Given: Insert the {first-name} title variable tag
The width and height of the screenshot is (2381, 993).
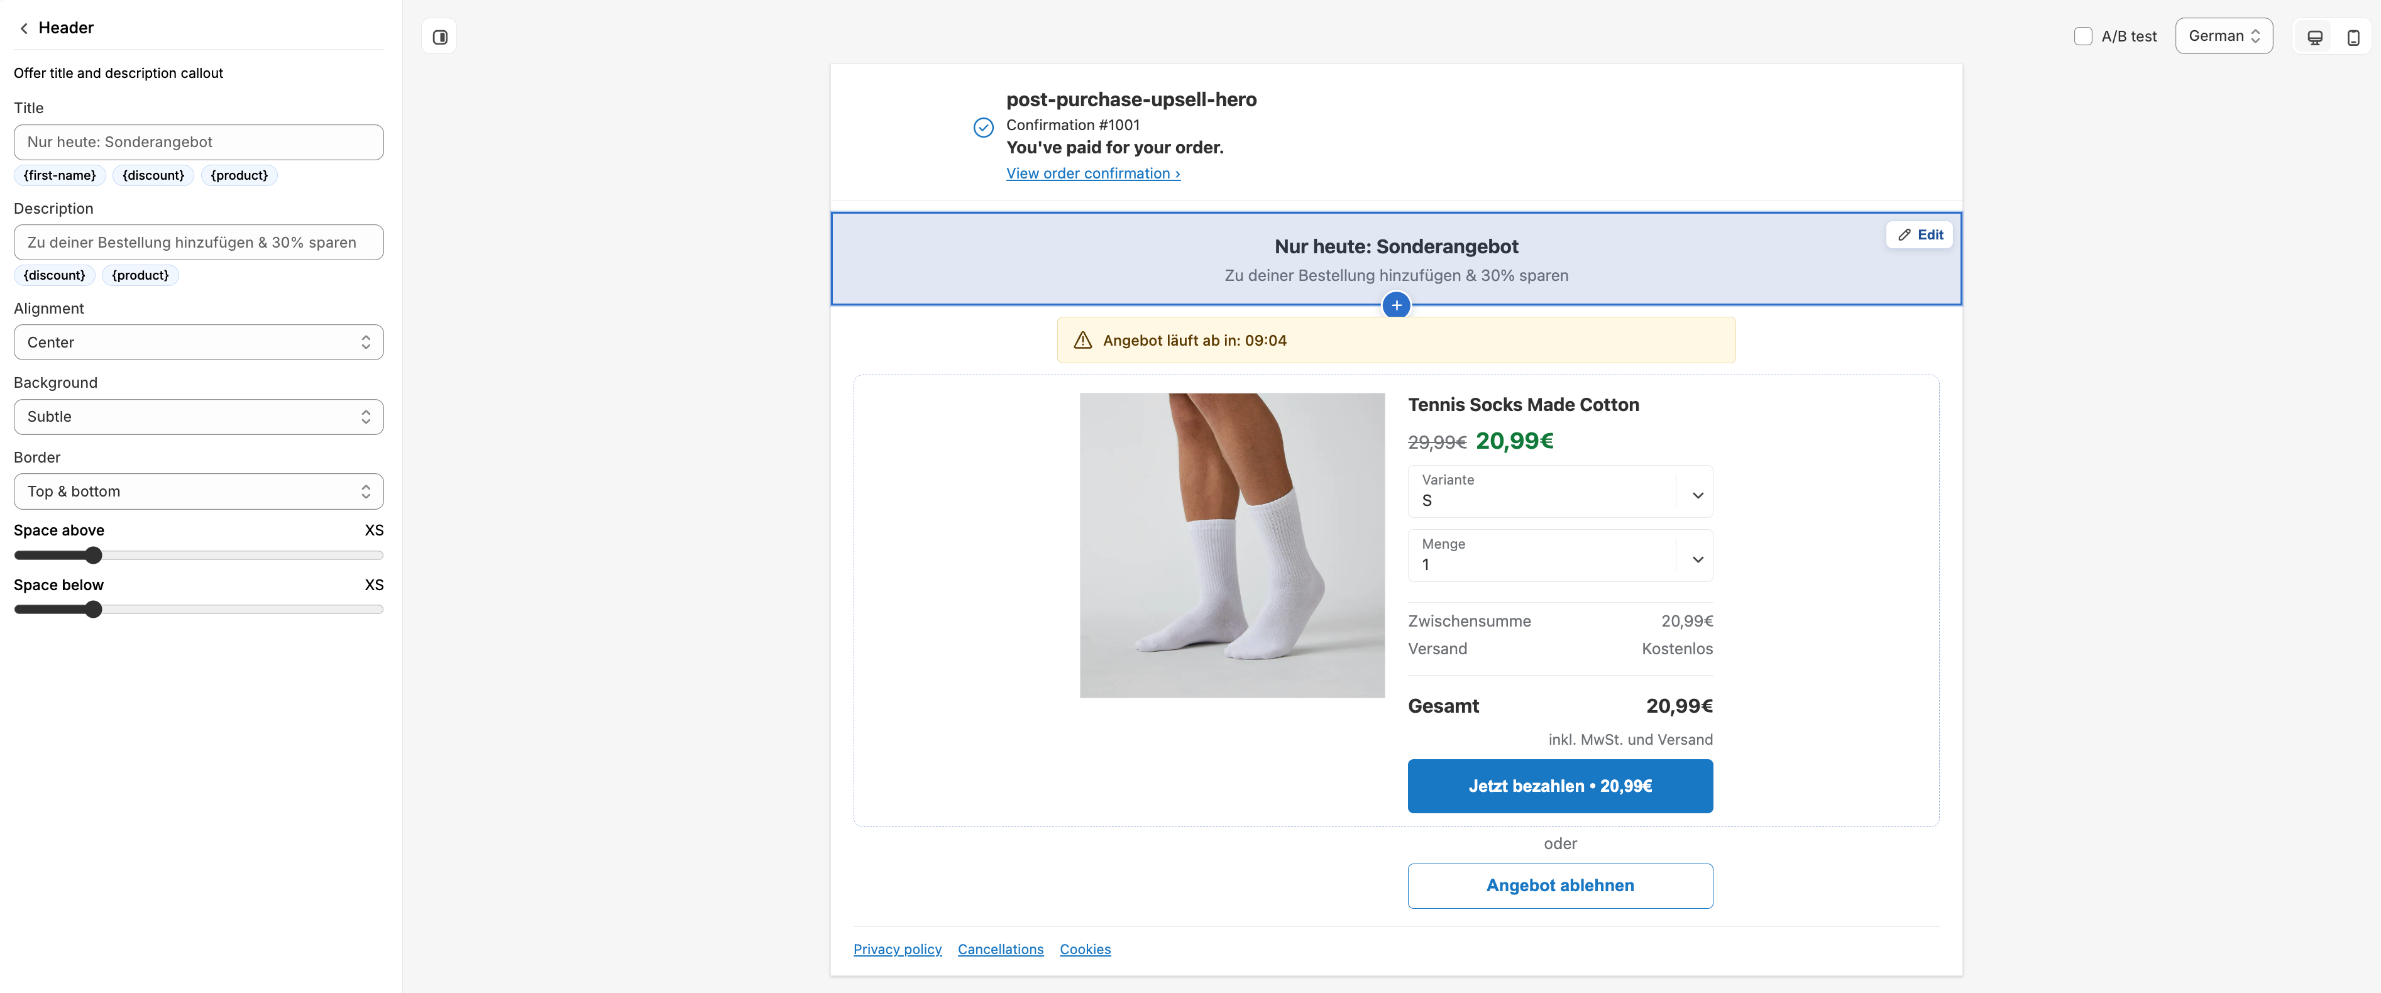Looking at the screenshot, I should click(60, 176).
